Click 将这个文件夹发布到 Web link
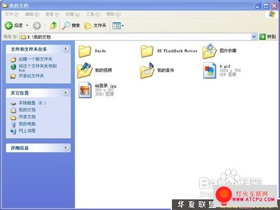This screenshot has height=210, width=280. pos(38,68)
